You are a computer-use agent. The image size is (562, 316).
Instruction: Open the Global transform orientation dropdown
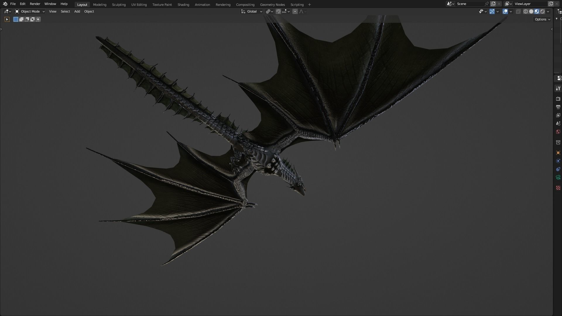251,11
